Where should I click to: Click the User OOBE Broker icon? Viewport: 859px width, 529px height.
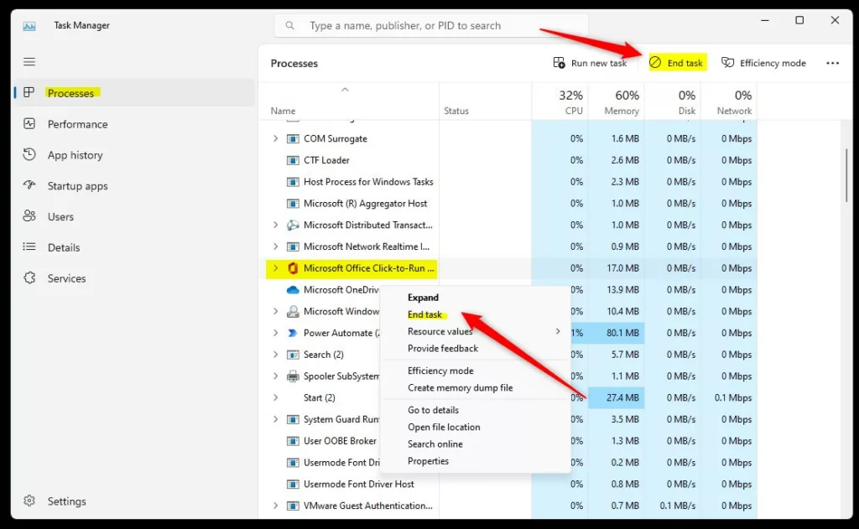pyautogui.click(x=293, y=441)
